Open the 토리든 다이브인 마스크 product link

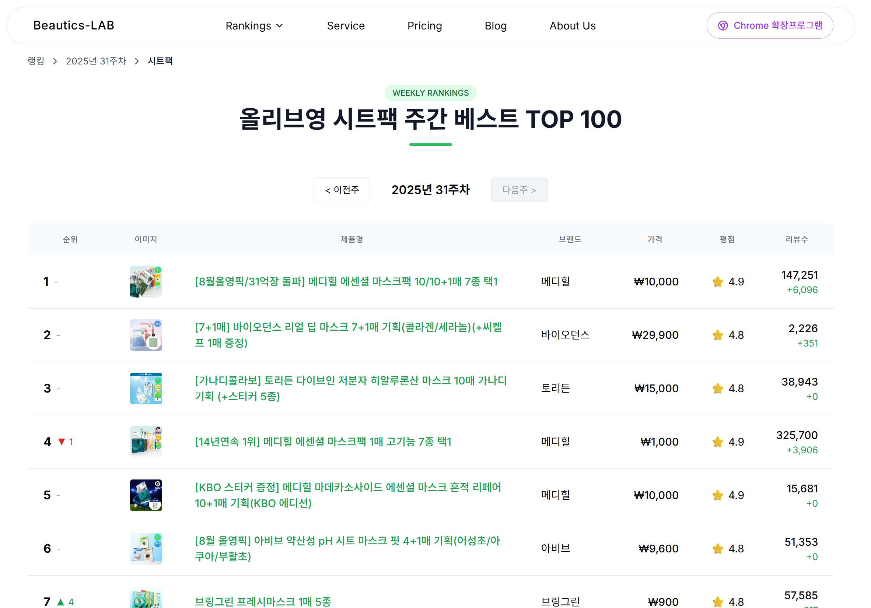(351, 389)
